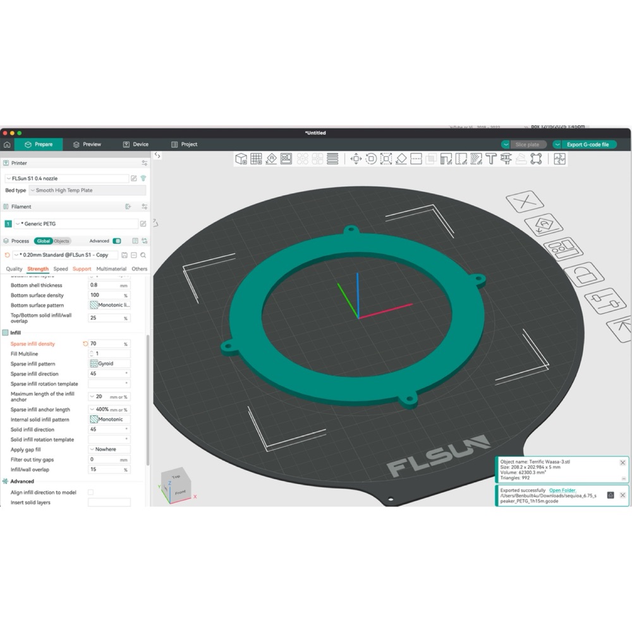Image resolution: width=632 pixels, height=632 pixels.
Task: Click the Export G-code file button
Action: [588, 144]
